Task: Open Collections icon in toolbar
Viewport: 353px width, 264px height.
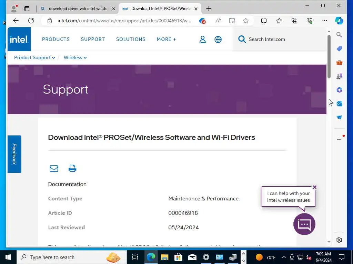Action: point(294,21)
